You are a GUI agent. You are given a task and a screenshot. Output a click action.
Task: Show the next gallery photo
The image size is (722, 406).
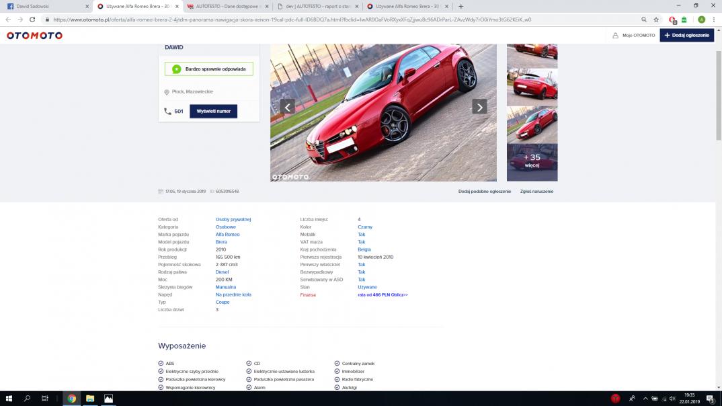pos(479,107)
